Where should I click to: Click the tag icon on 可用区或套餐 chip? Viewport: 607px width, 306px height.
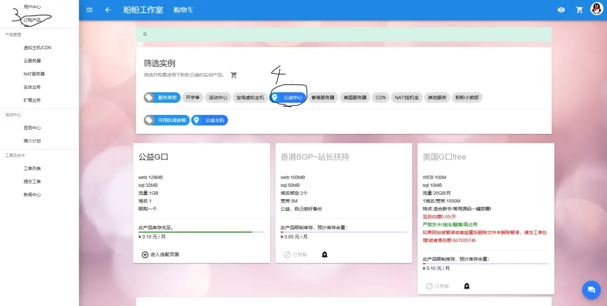coord(149,120)
